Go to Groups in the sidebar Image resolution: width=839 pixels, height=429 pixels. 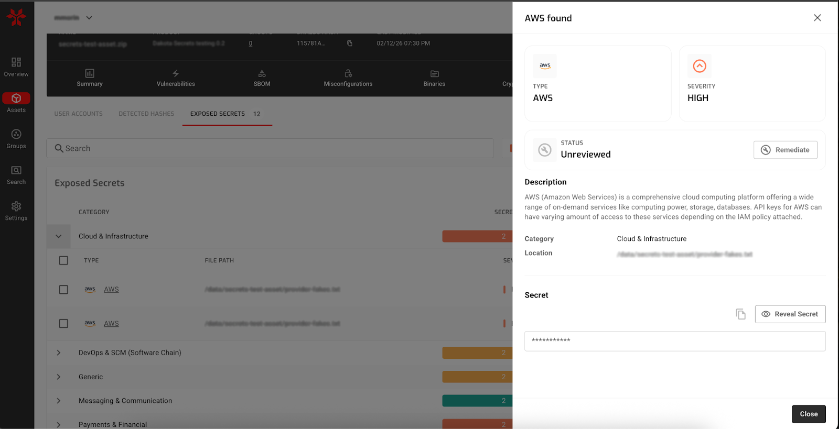tap(16, 139)
